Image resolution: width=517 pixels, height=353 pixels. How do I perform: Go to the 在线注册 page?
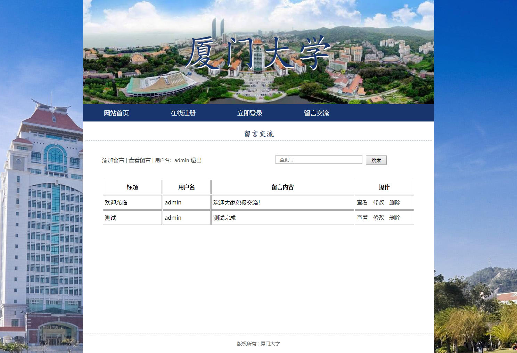click(x=183, y=113)
